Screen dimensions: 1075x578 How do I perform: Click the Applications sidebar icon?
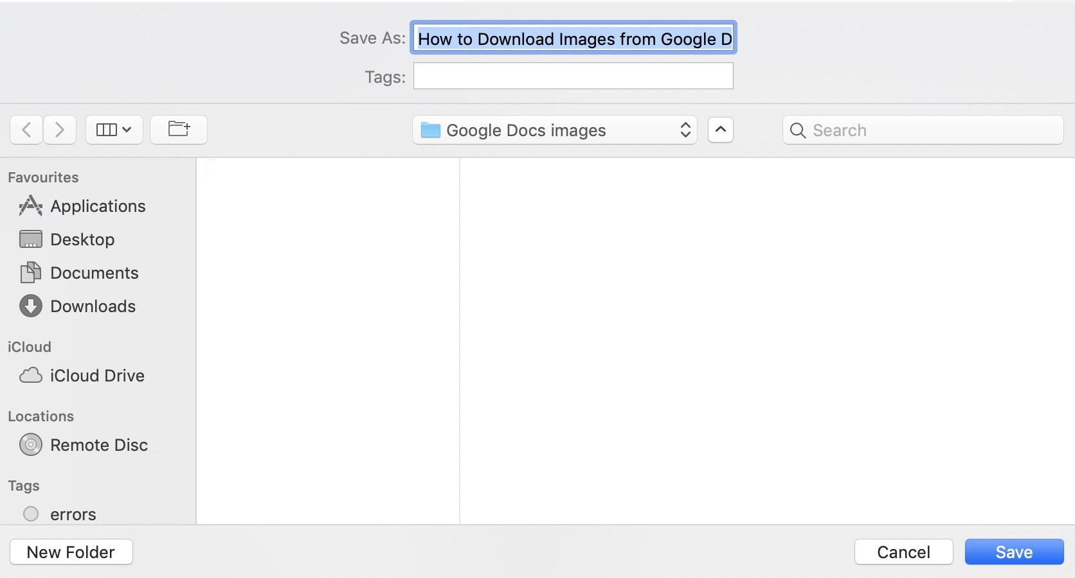coord(31,206)
